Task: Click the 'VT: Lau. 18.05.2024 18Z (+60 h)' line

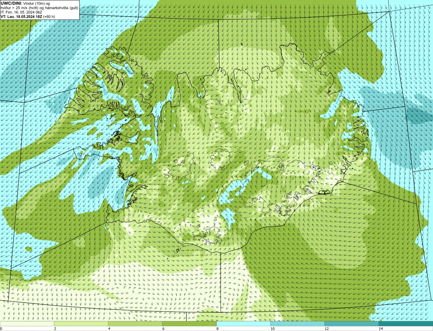Action: 28,17
